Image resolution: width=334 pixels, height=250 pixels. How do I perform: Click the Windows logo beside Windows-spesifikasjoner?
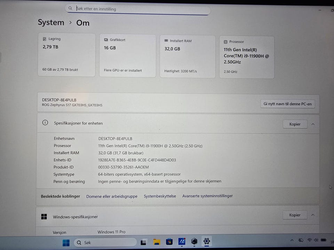coord(44,217)
